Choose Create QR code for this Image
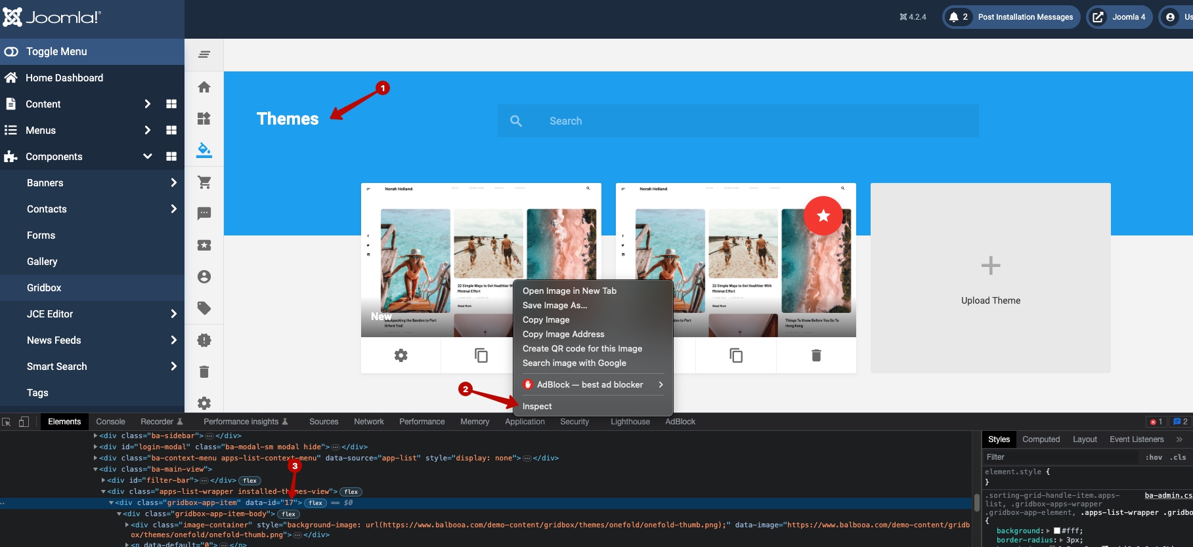 pos(582,348)
